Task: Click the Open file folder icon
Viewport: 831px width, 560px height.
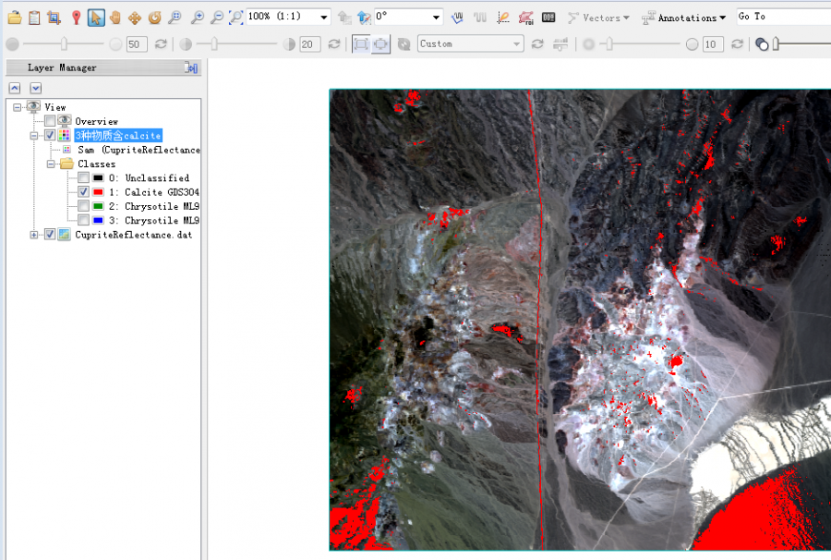Action: click(14, 18)
